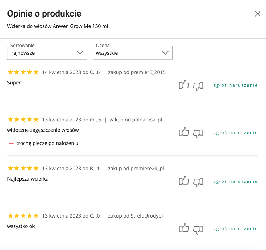Report abuse on the "Super" review

click(x=235, y=85)
